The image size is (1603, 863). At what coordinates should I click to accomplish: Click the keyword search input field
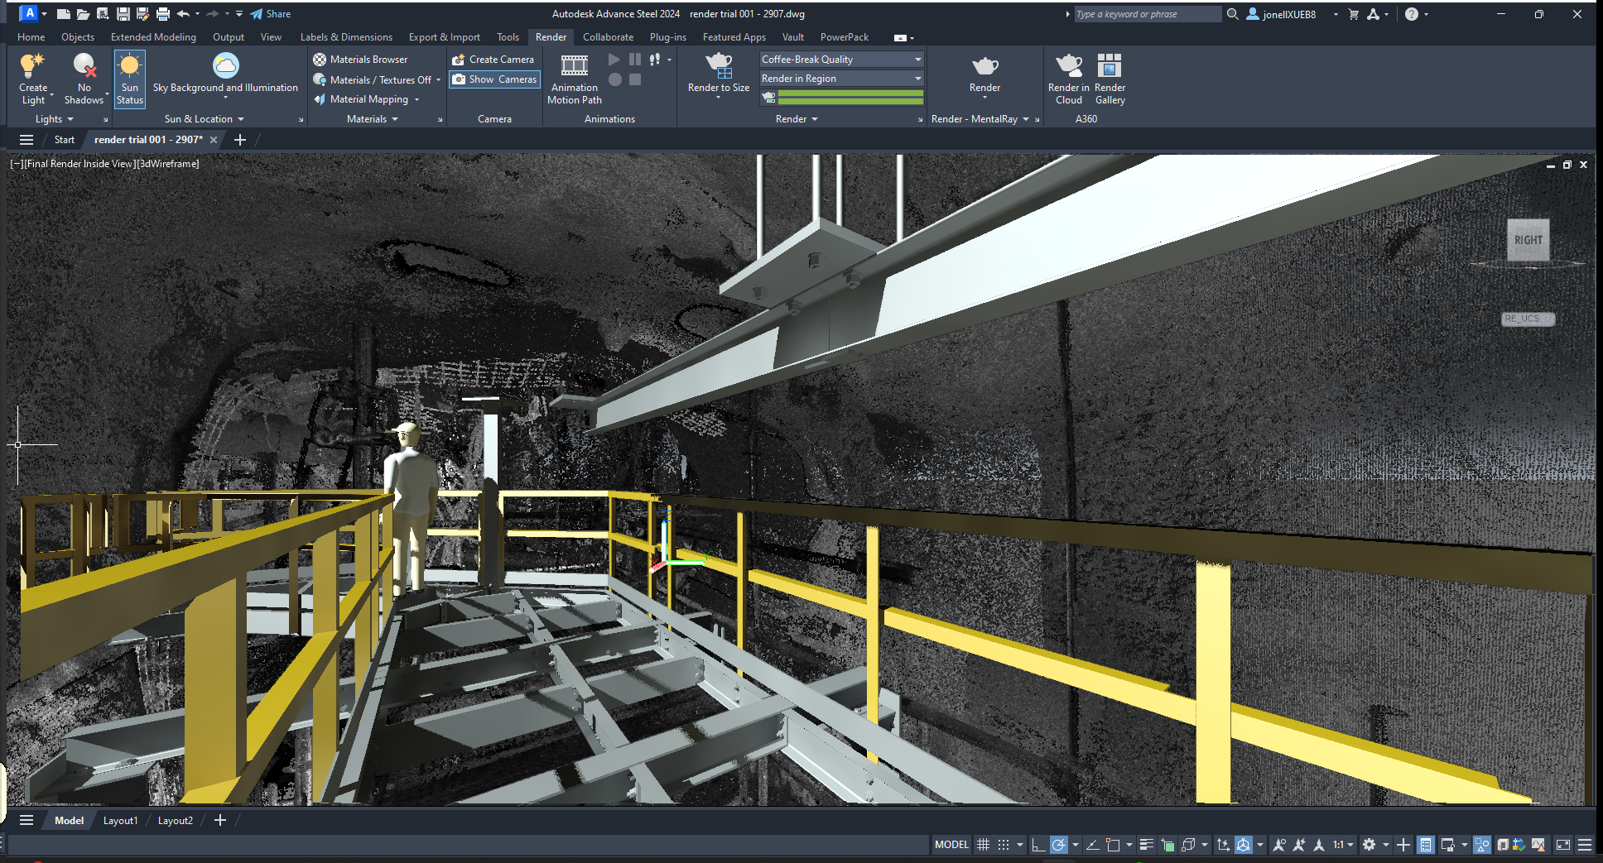1146,14
